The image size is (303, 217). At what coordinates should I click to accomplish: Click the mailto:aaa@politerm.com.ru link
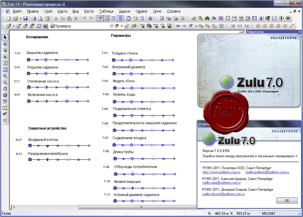tap(221, 183)
